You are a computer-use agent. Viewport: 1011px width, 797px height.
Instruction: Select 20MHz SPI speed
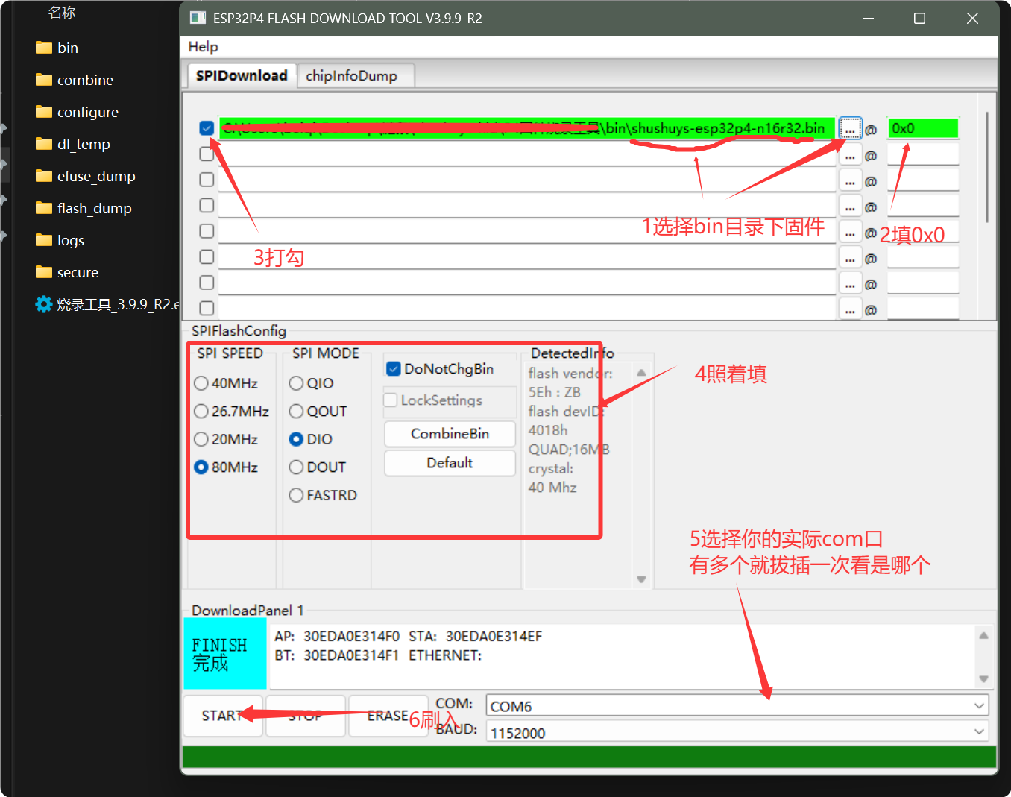(x=201, y=439)
